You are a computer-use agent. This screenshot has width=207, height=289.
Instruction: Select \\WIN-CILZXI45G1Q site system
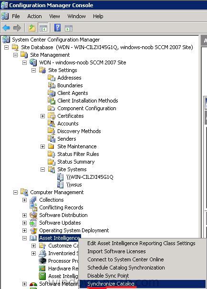(90, 177)
